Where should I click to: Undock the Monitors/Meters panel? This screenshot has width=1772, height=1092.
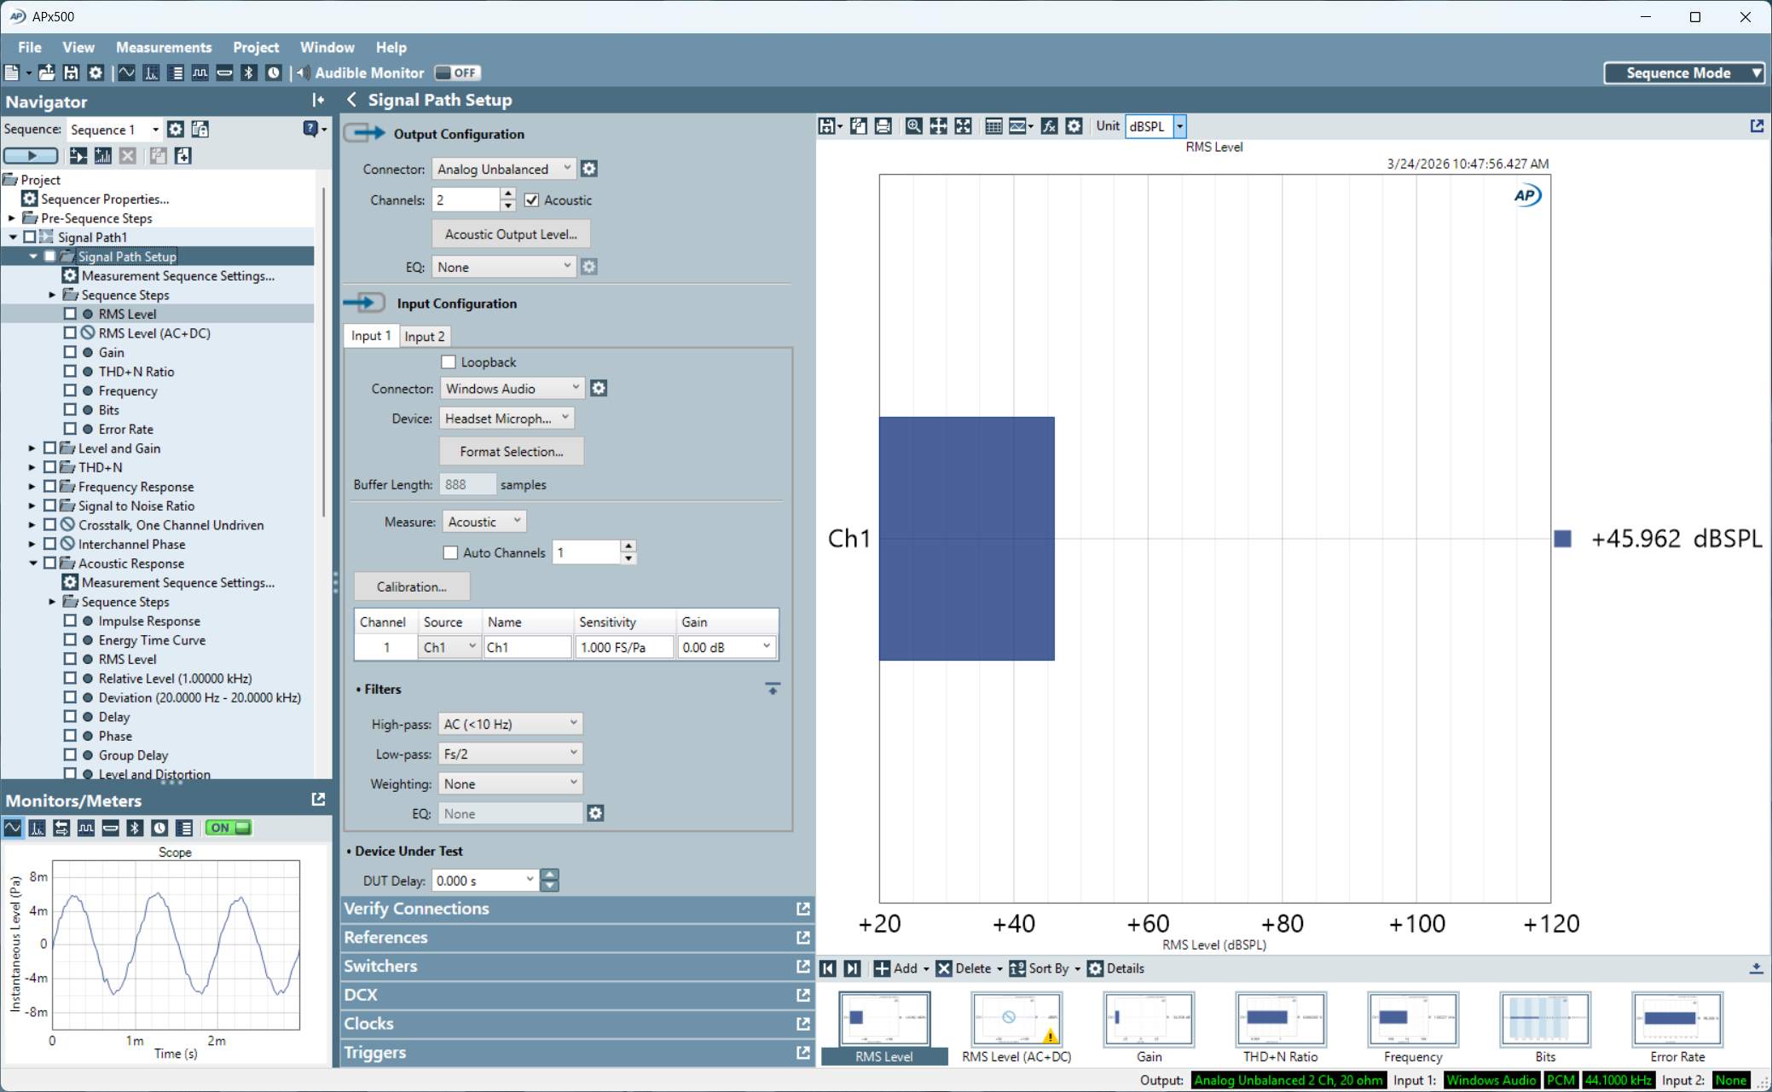[318, 800]
